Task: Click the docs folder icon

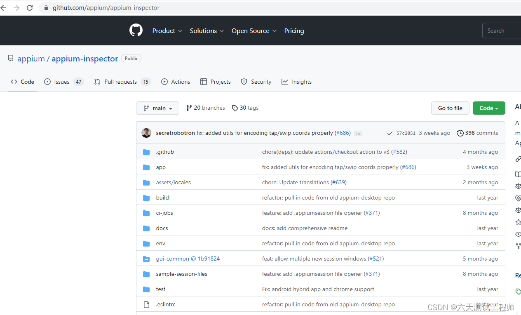Action: pyautogui.click(x=146, y=228)
